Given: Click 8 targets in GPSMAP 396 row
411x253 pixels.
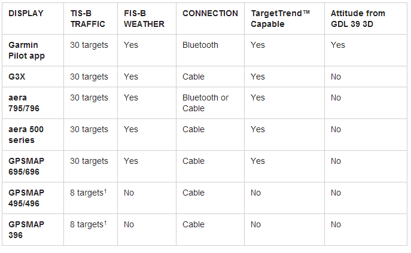Looking at the screenshot, I should (89, 224).
